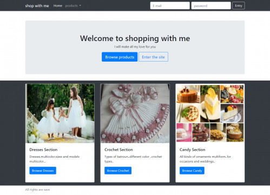Viewport: 270px width, 195px height.
Task: Open the Dresses Section photo
Action: [60, 113]
